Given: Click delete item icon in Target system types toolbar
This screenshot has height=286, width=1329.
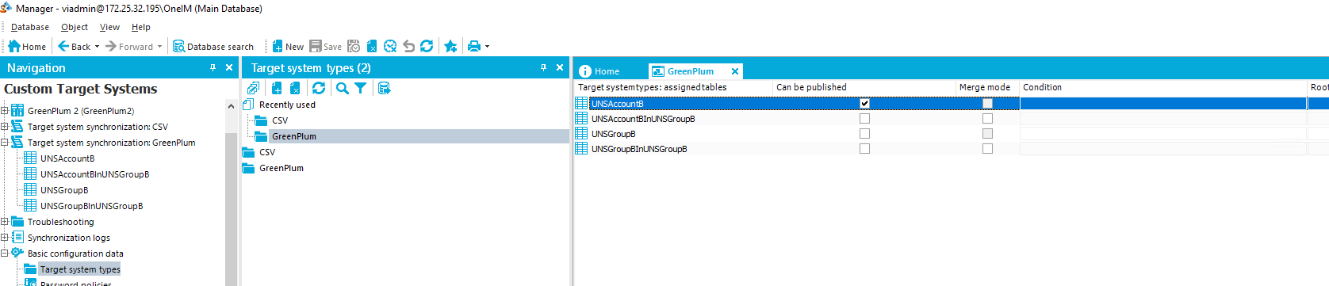Looking at the screenshot, I should coord(295,88).
